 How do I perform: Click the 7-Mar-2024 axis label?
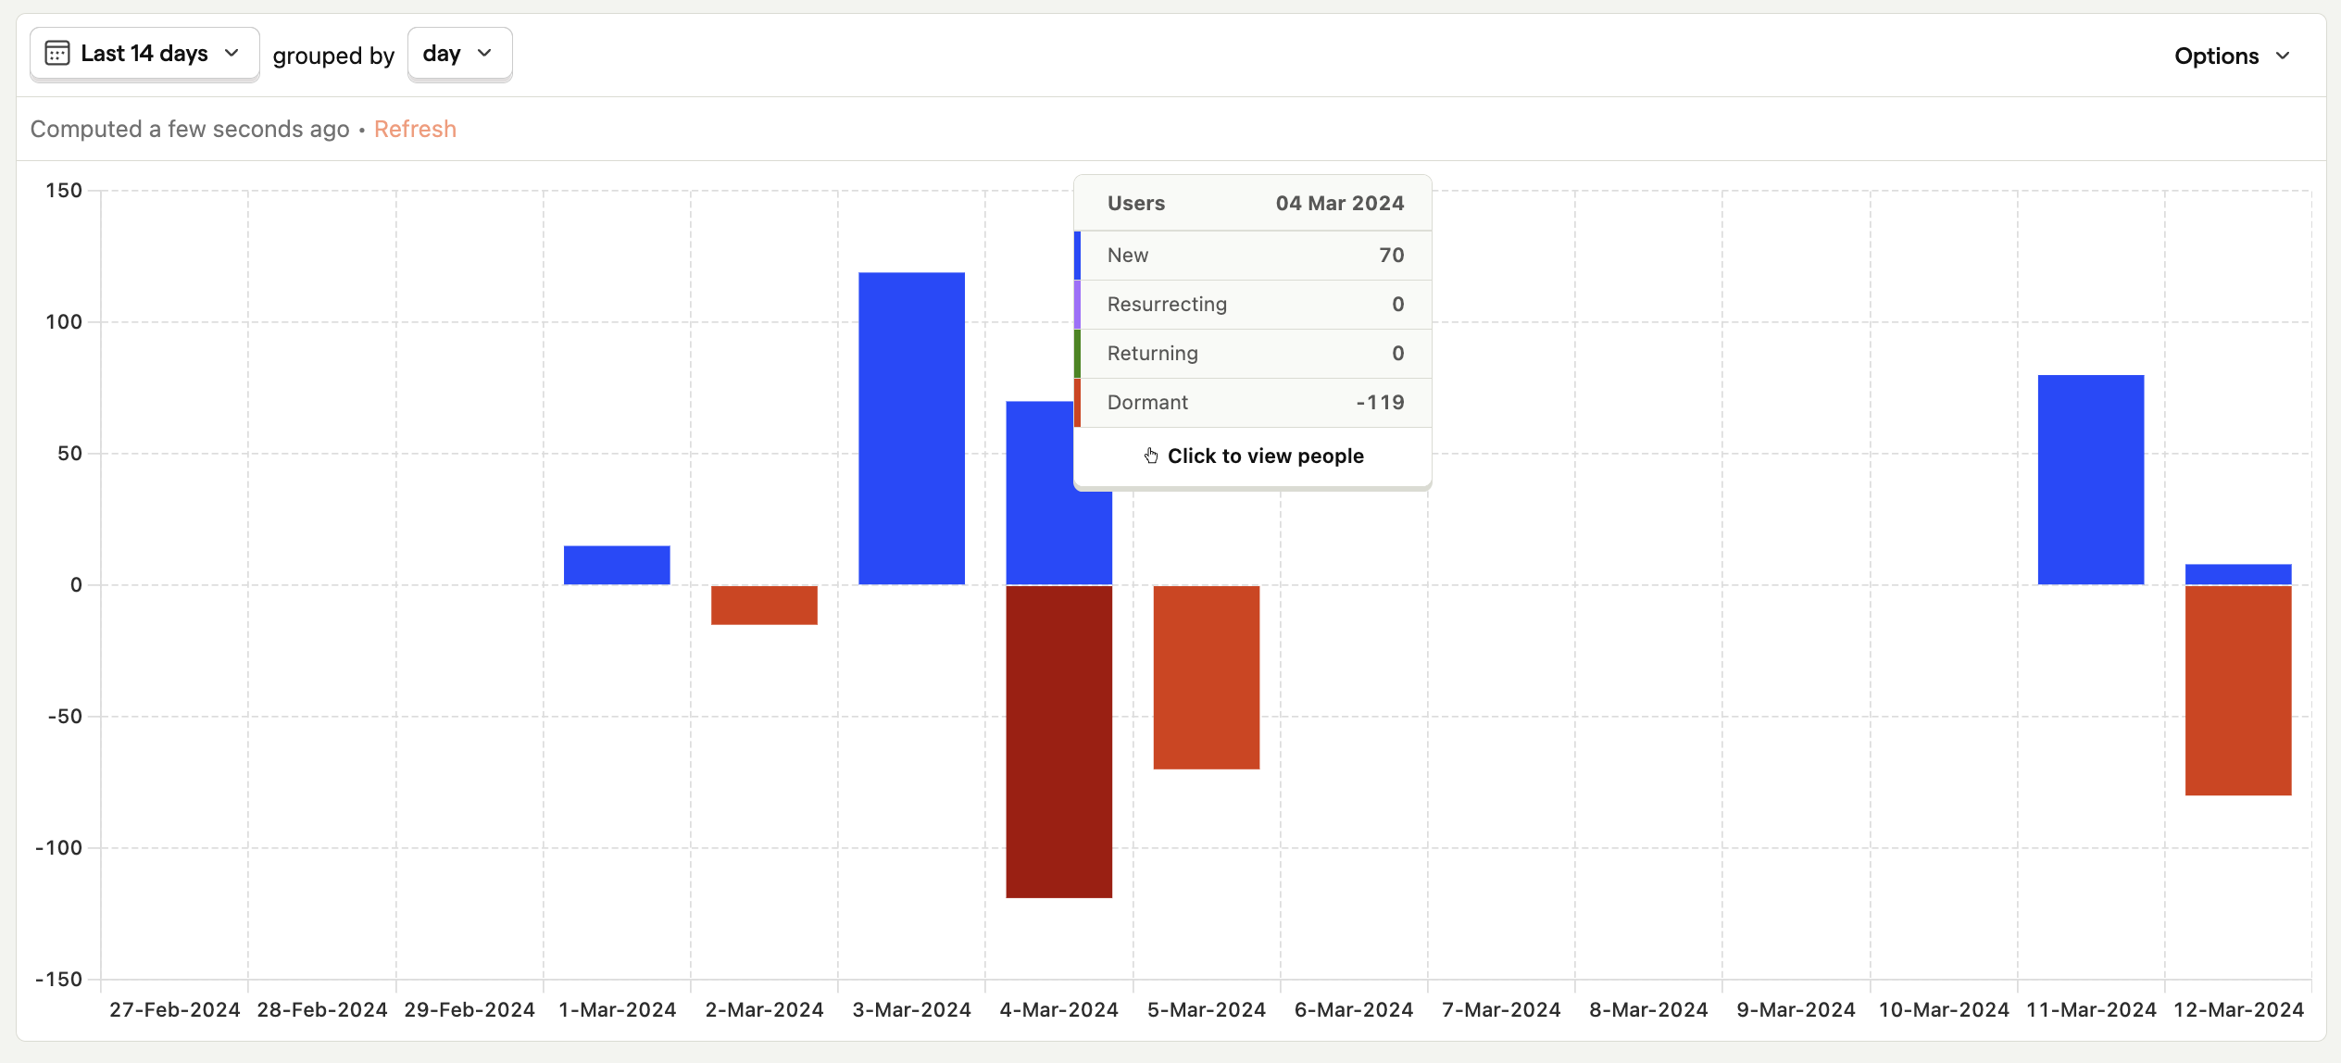click(x=1501, y=1009)
